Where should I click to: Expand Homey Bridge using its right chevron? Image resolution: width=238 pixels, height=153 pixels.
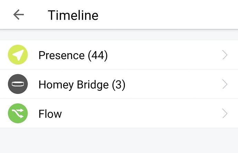tap(225, 84)
